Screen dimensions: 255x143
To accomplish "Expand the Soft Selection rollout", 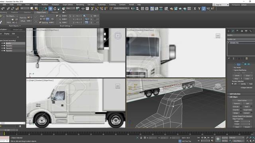I will [x=235, y=94].
